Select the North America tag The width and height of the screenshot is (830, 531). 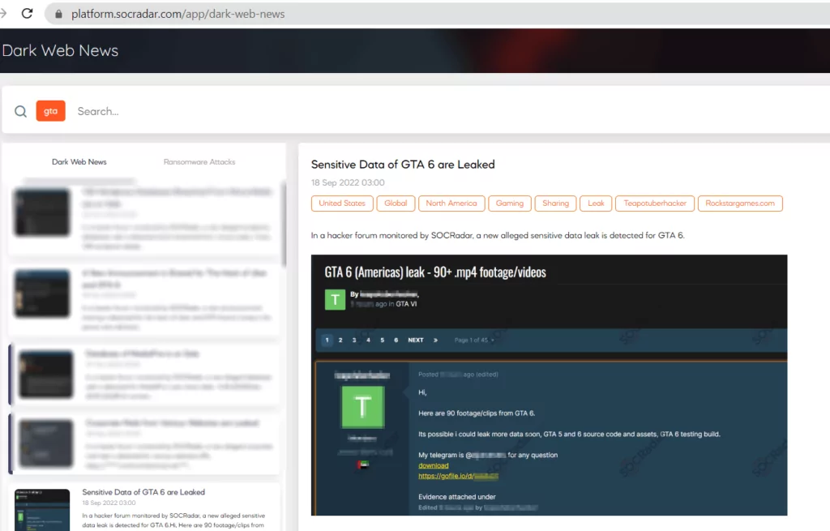(451, 203)
